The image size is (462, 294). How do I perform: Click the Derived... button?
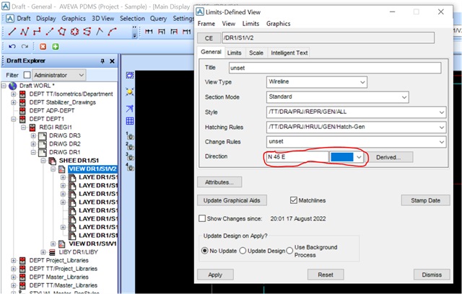(388, 157)
